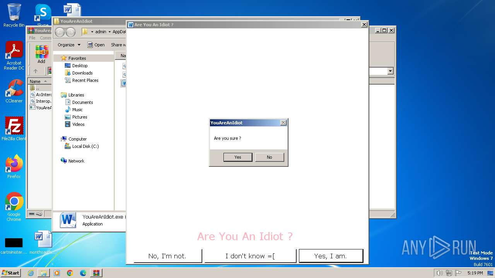This screenshot has width=495, height=278.
Task: Open the cartminister desktop file
Action: click(x=14, y=246)
